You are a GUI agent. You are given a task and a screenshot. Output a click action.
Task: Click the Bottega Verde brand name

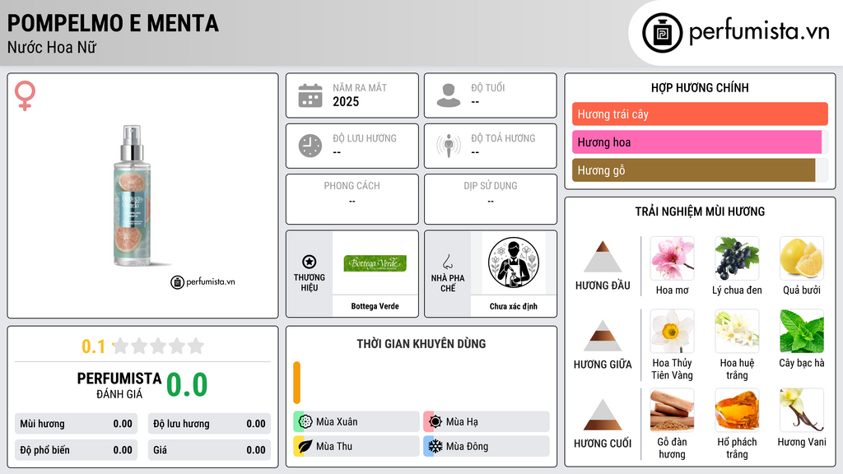tap(375, 306)
